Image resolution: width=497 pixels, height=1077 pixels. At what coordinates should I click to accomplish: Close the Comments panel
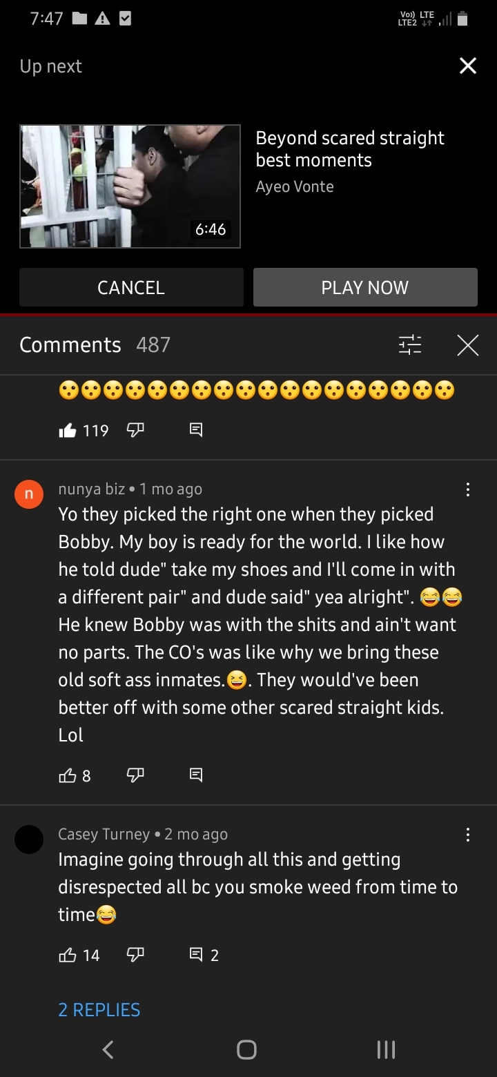pyautogui.click(x=467, y=345)
